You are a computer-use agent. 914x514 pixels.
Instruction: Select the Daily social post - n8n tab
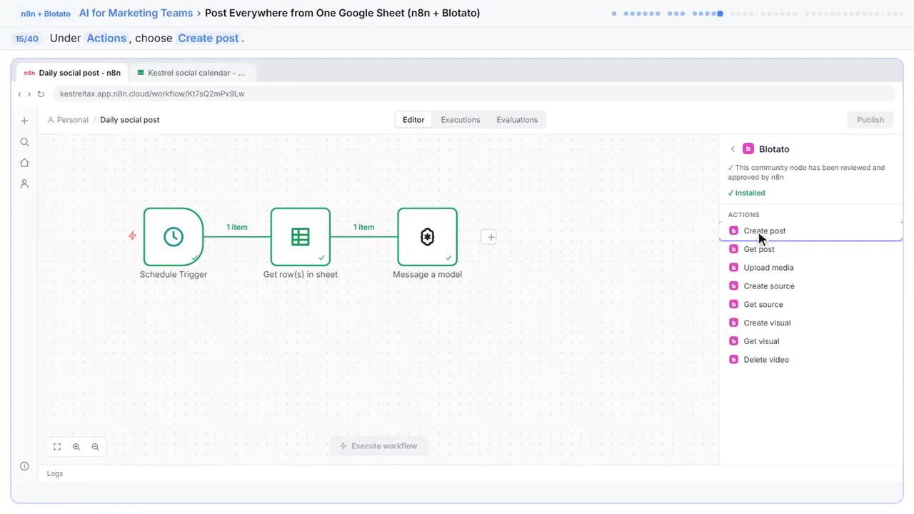pyautogui.click(x=72, y=73)
